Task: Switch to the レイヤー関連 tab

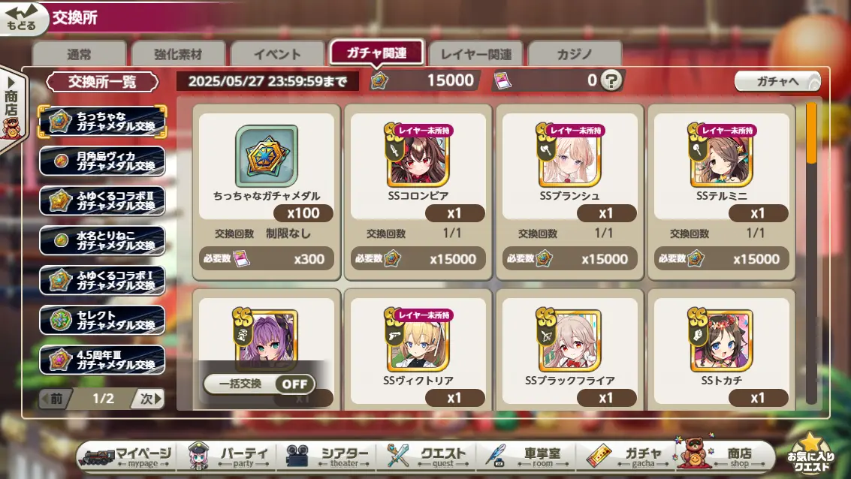Action: tap(476, 54)
